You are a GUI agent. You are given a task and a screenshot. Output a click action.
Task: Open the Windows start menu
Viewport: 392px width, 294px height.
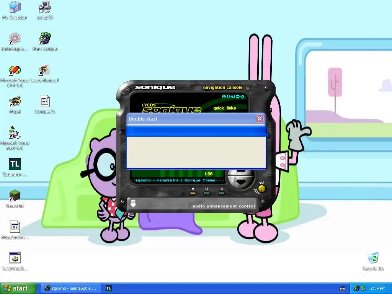click(18, 288)
